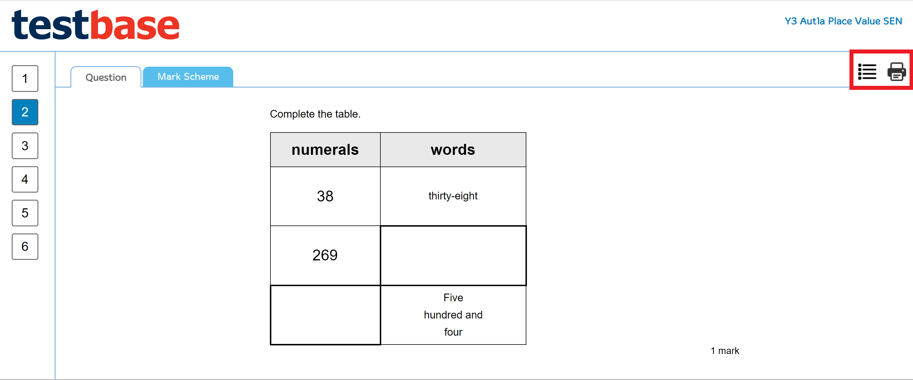This screenshot has height=380, width=913.
Task: Click the 38 numeral cell
Action: pyautogui.click(x=325, y=196)
